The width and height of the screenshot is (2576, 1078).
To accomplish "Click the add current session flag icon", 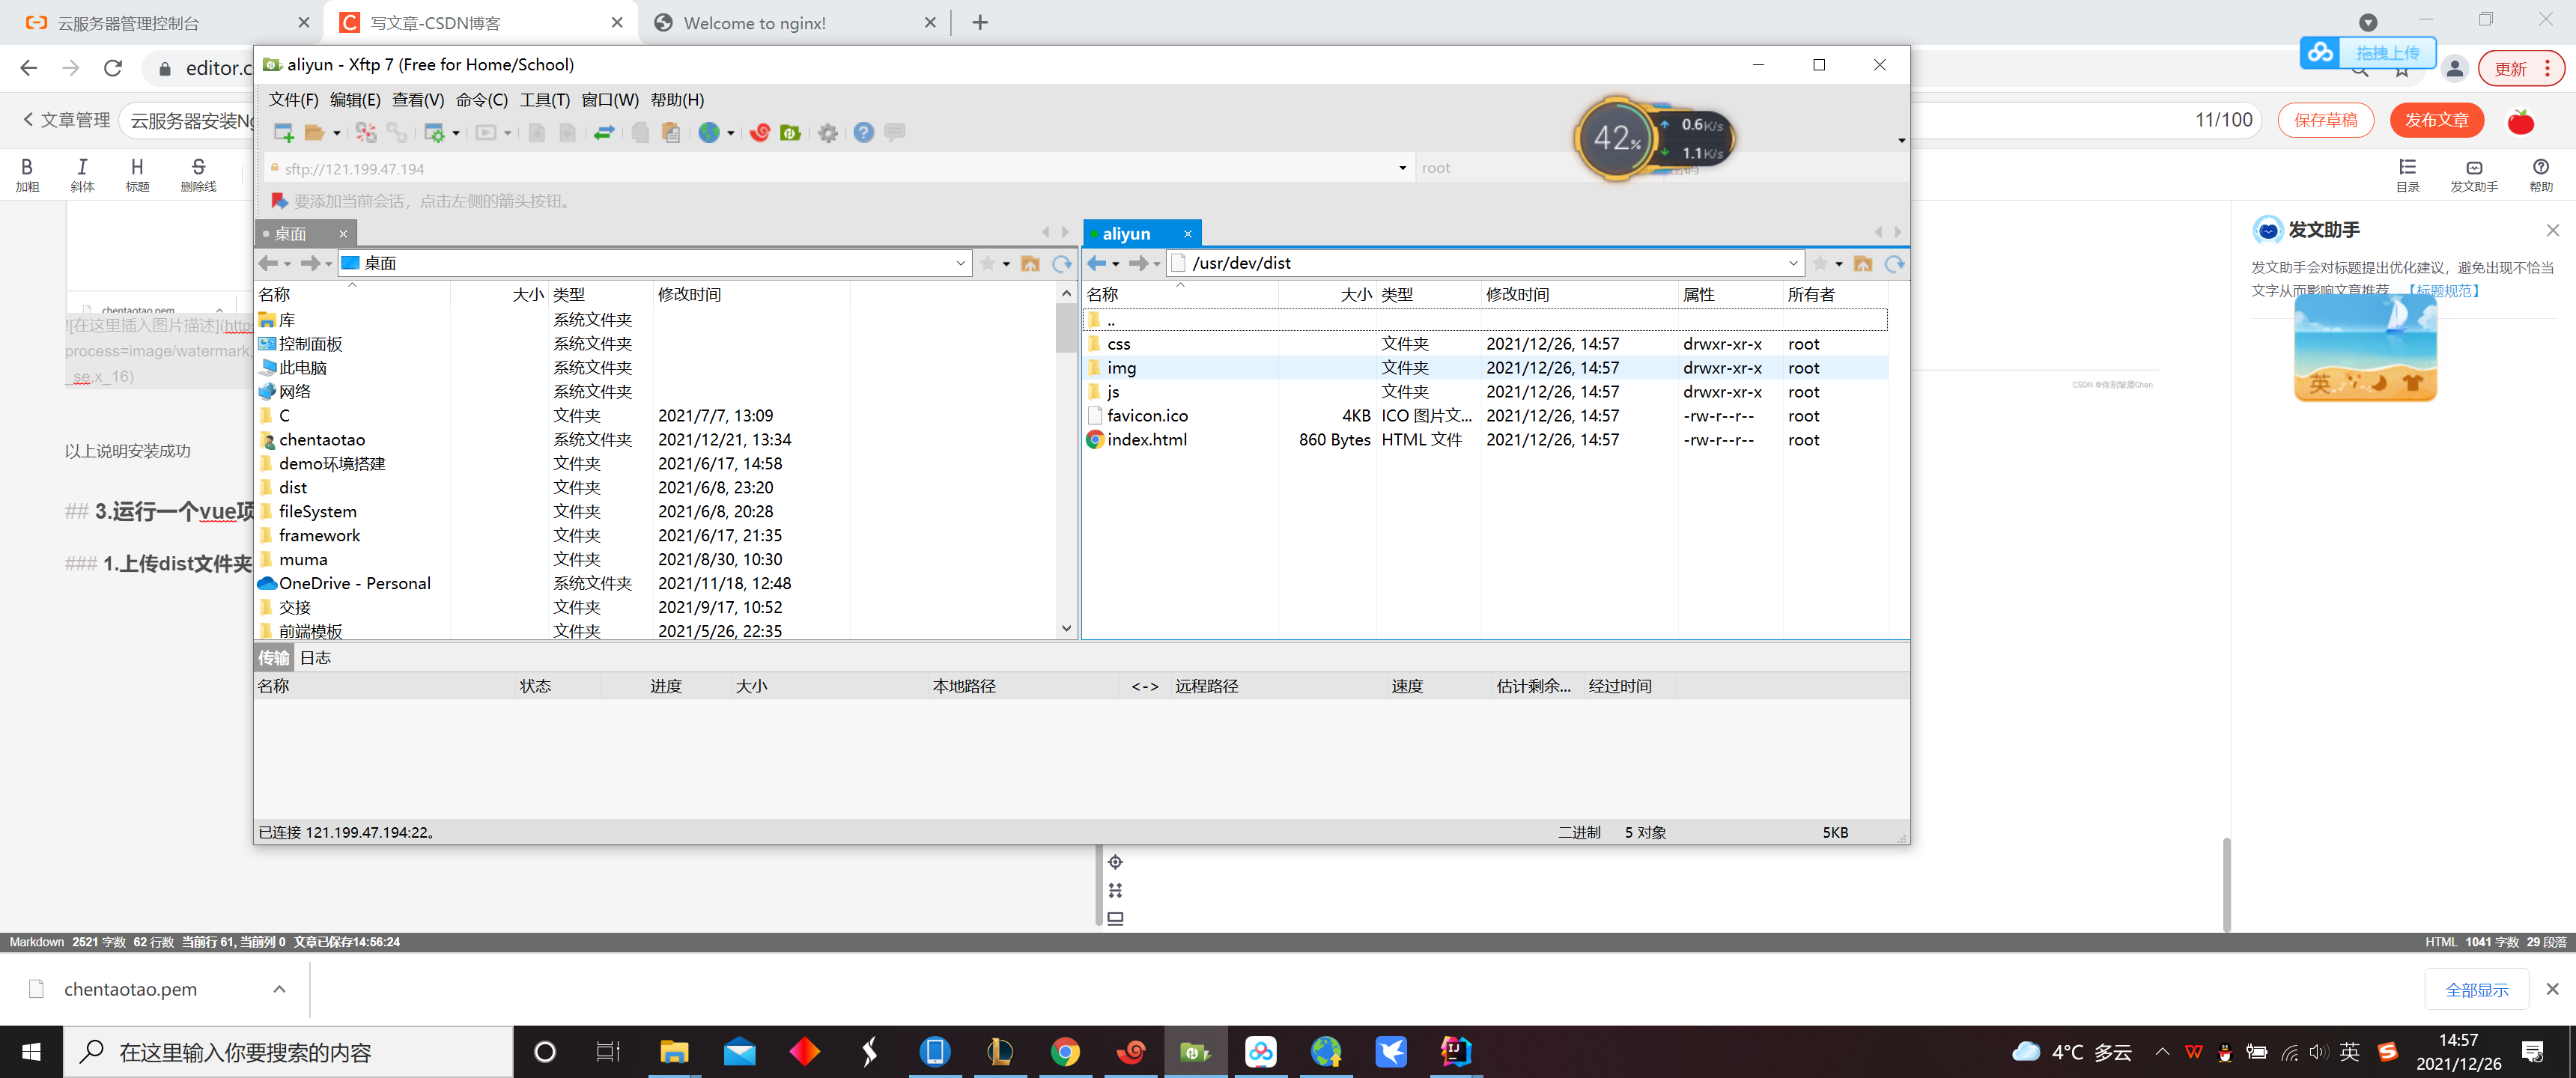I will [279, 201].
